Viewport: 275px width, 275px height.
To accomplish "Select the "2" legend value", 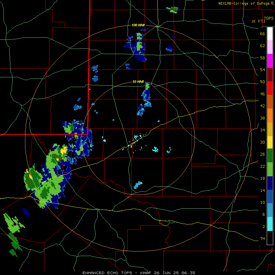I will tap(263, 227).
